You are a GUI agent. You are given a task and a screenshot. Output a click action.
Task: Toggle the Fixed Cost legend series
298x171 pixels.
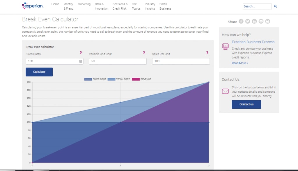95,79
